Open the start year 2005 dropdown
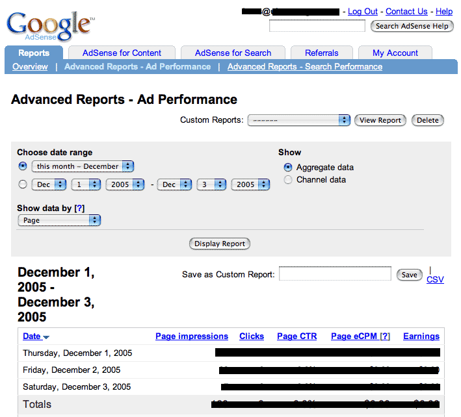This screenshot has height=417, width=461. pyautogui.click(x=125, y=184)
